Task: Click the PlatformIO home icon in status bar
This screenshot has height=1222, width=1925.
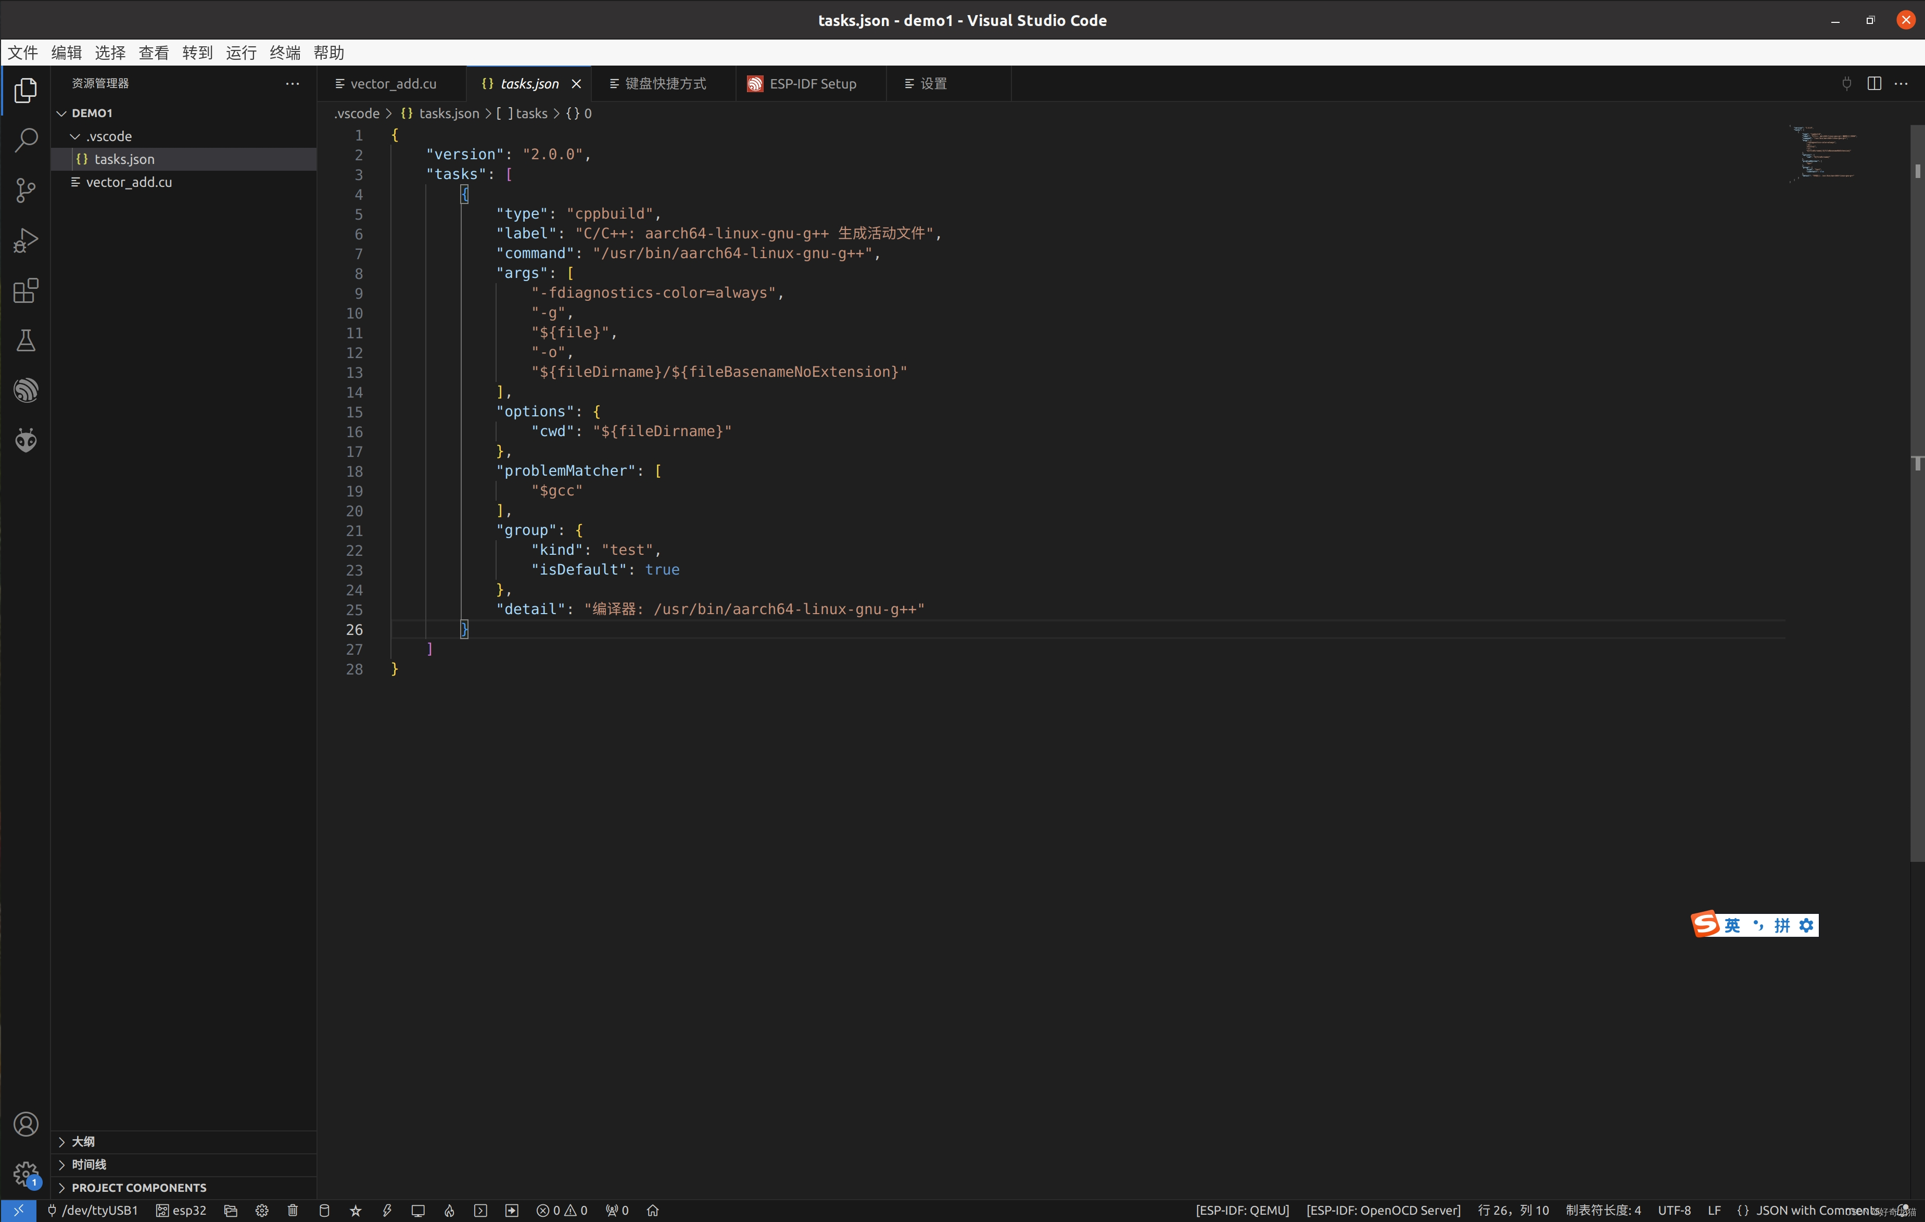Action: pyautogui.click(x=652, y=1210)
